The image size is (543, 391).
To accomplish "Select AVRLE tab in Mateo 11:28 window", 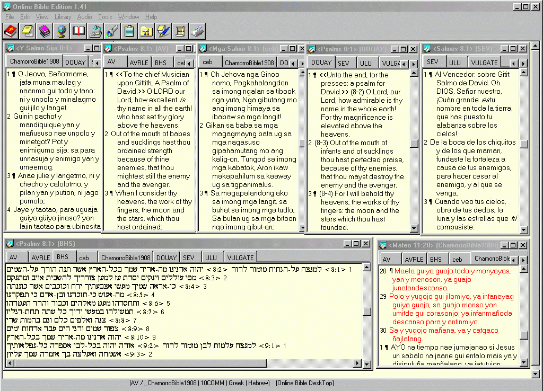I will click(x=414, y=259).
